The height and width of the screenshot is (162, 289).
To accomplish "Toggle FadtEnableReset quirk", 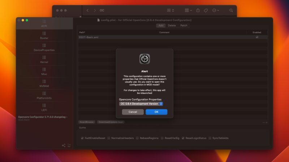I will pos(82,138).
